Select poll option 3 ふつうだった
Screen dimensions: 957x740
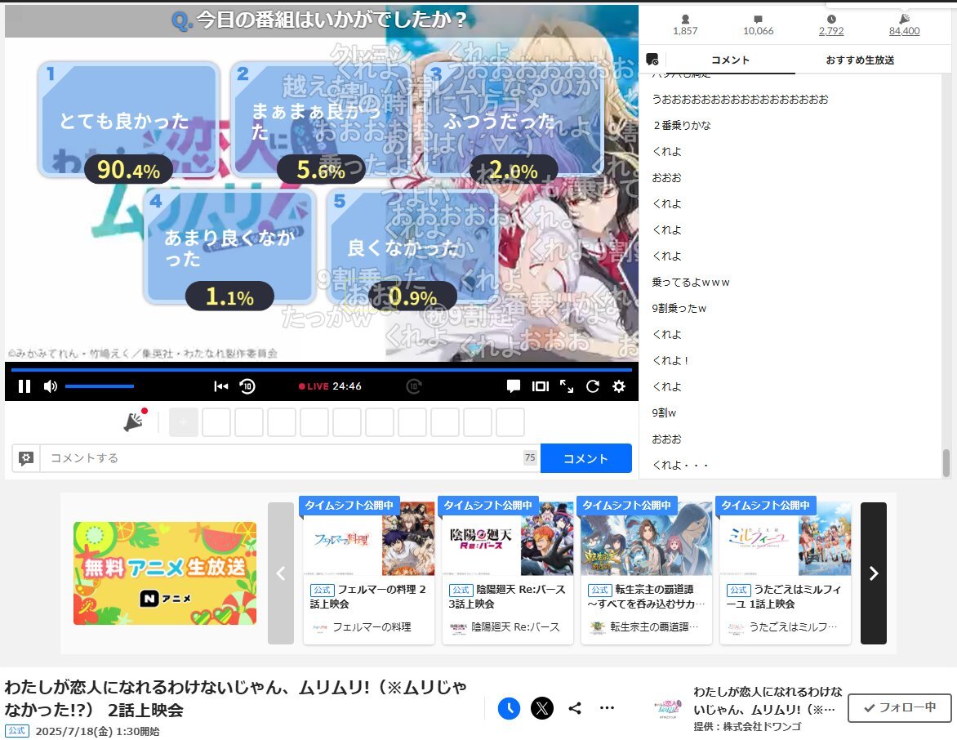click(514, 120)
